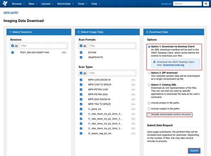The width and height of the screenshot is (211, 156).
Task: Enable Simplify downloaded archive structure
Action: point(149,115)
